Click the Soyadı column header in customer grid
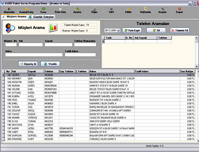 pyautogui.click(x=36, y=71)
